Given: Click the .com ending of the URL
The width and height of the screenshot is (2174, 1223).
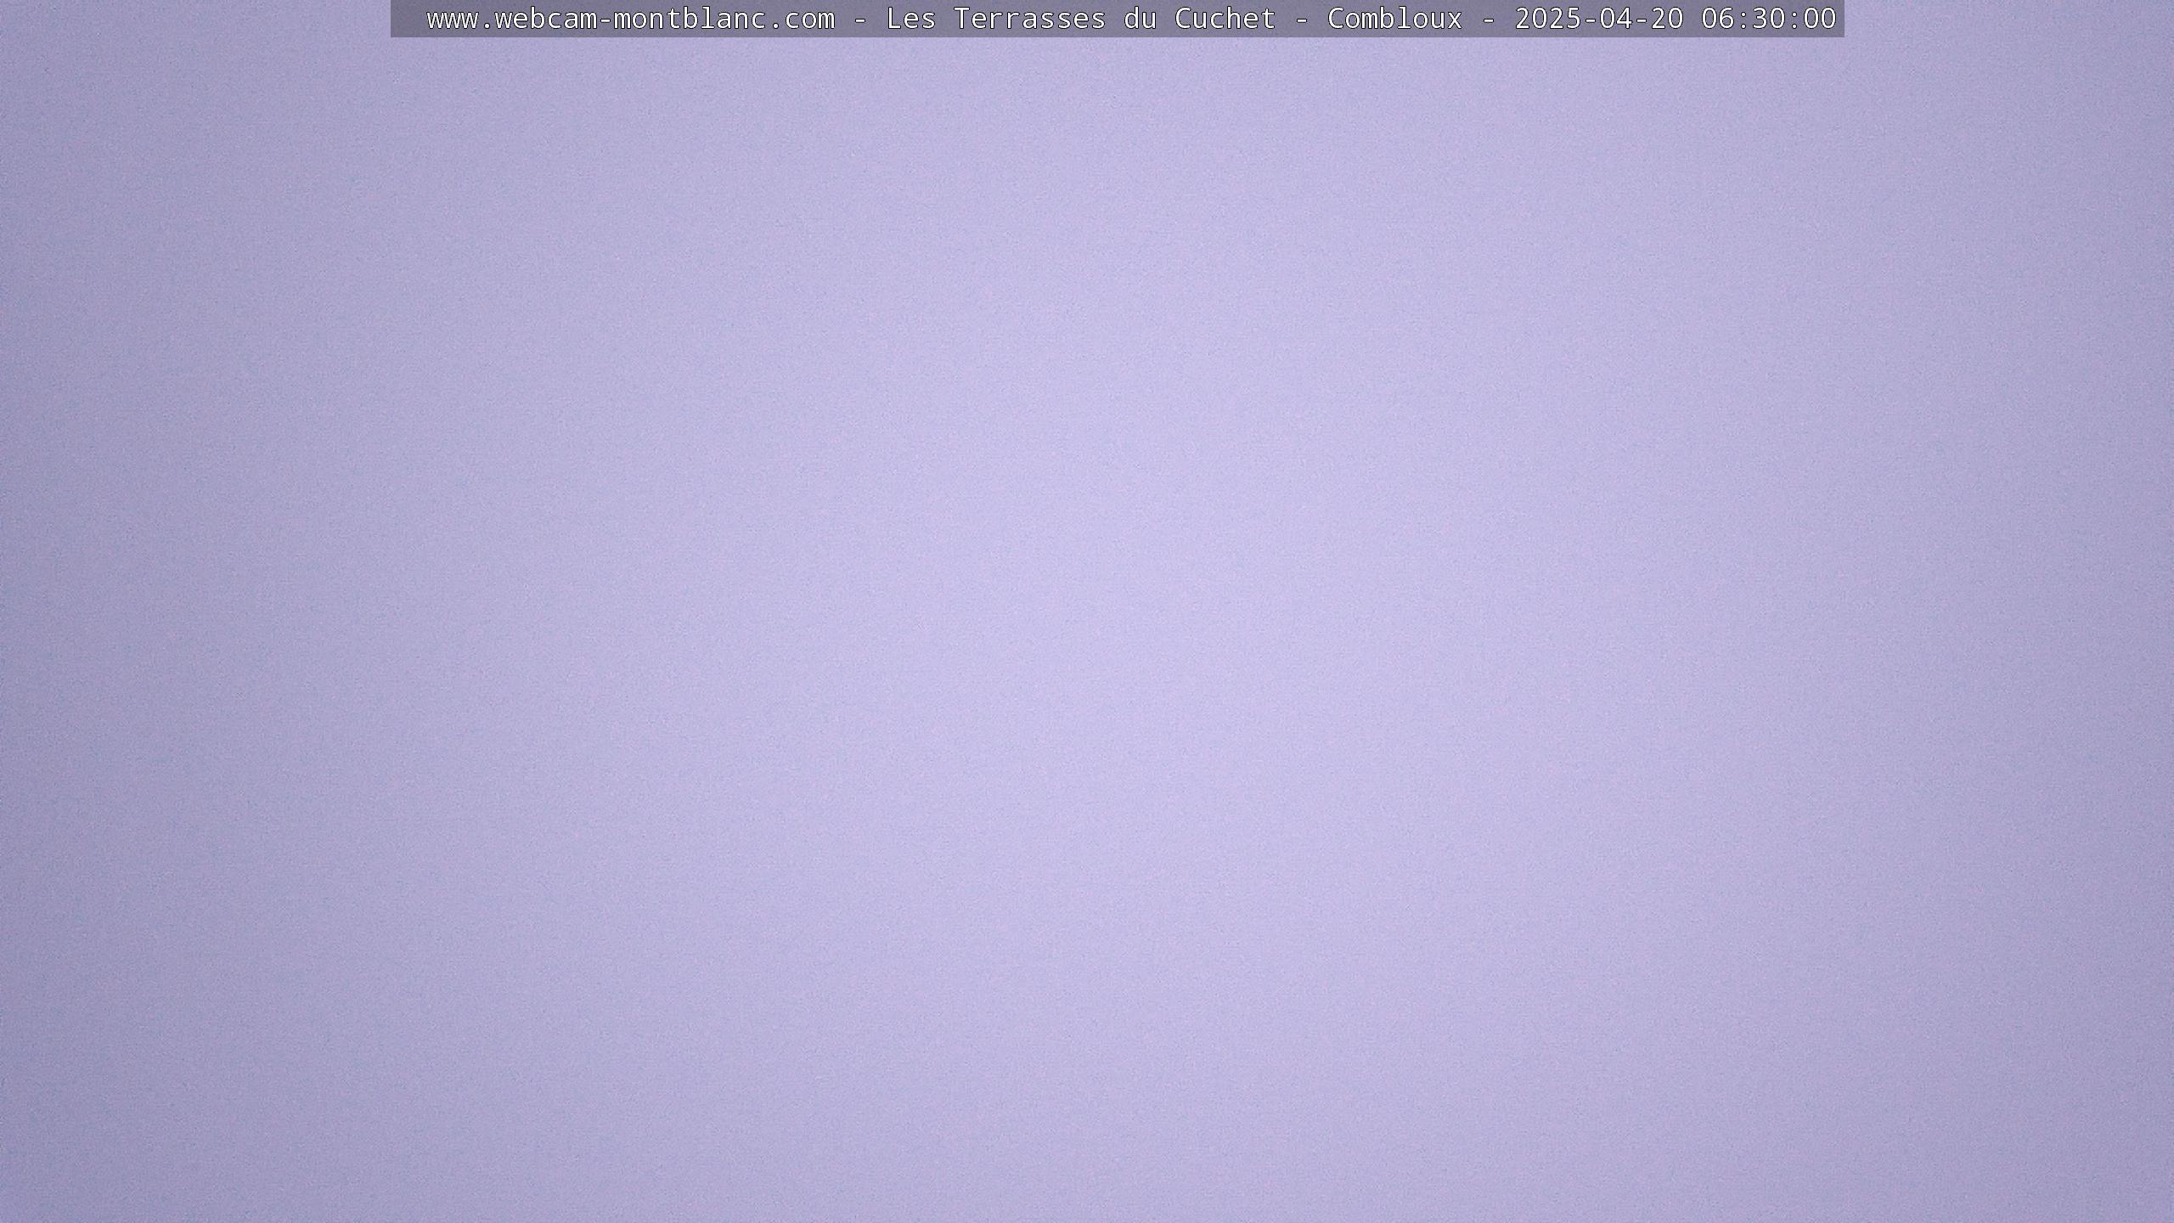Looking at the screenshot, I should click(801, 19).
